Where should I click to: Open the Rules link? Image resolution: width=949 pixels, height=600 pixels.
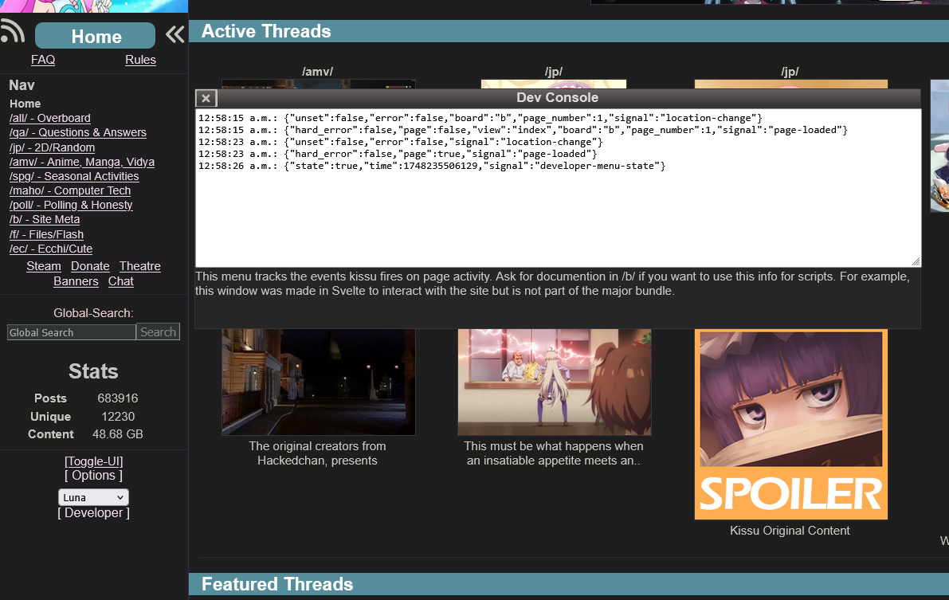(140, 60)
